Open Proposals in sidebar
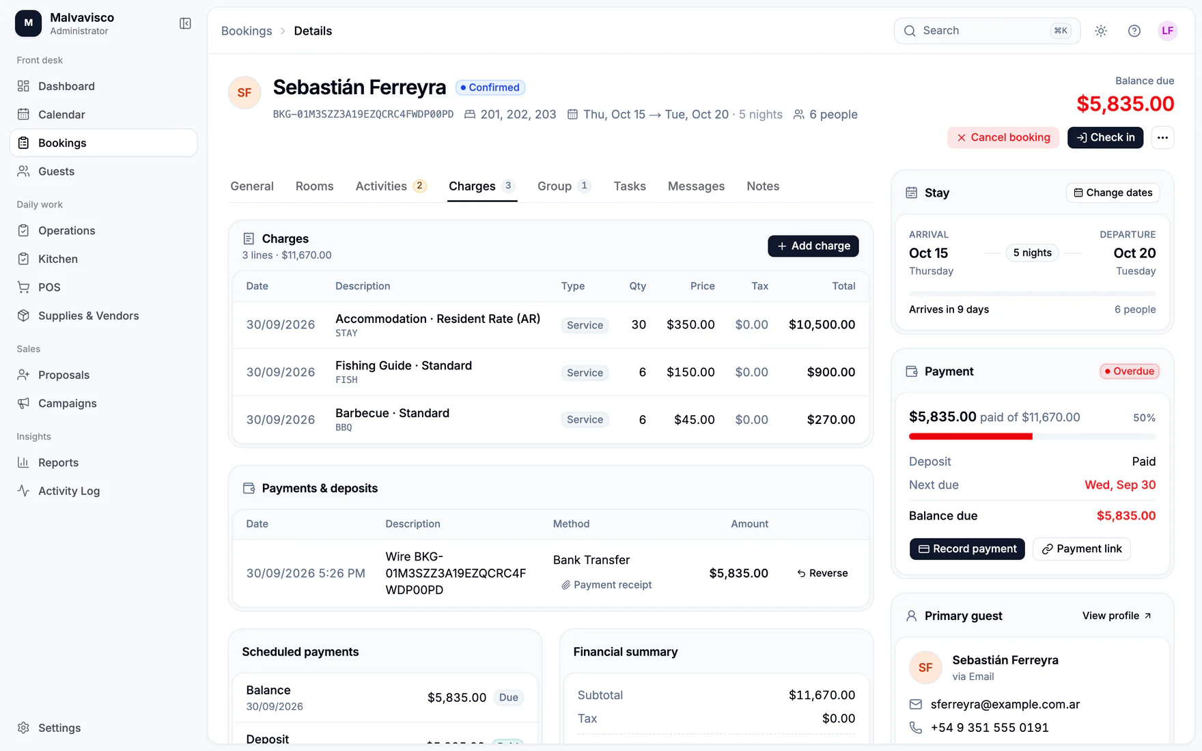This screenshot has height=751, width=1202. click(x=103, y=375)
